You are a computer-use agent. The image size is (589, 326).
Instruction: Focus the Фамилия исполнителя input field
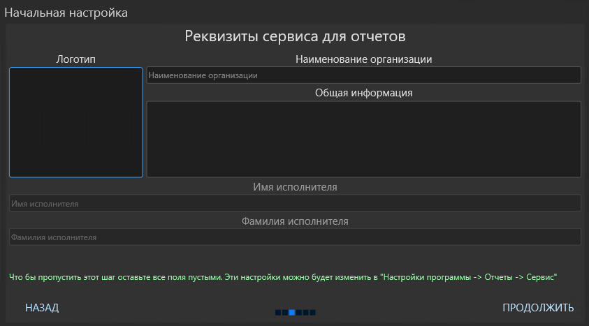(x=295, y=237)
